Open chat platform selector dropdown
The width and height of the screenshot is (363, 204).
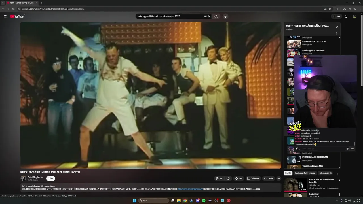(297, 148)
